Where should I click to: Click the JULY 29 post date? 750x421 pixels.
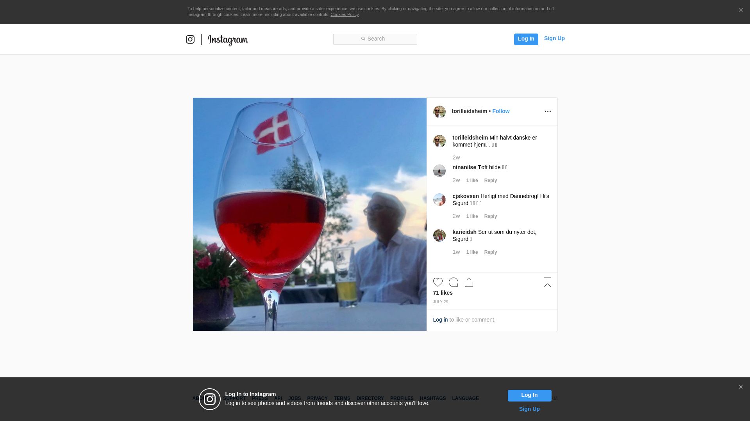441,302
